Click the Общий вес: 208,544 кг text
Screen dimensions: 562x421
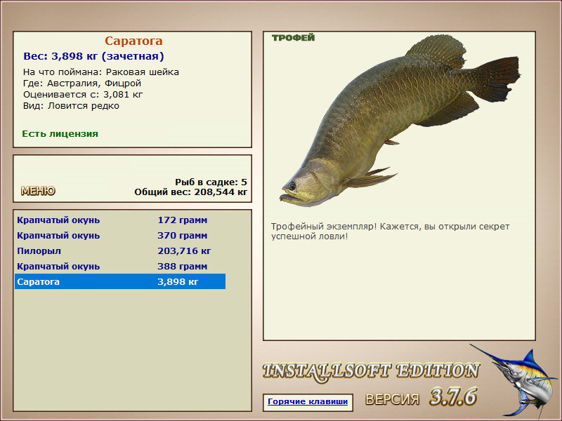click(x=190, y=192)
